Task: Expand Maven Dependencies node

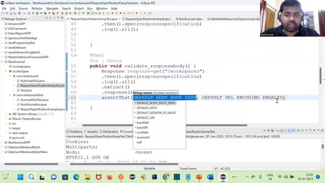Action: pos(6,119)
